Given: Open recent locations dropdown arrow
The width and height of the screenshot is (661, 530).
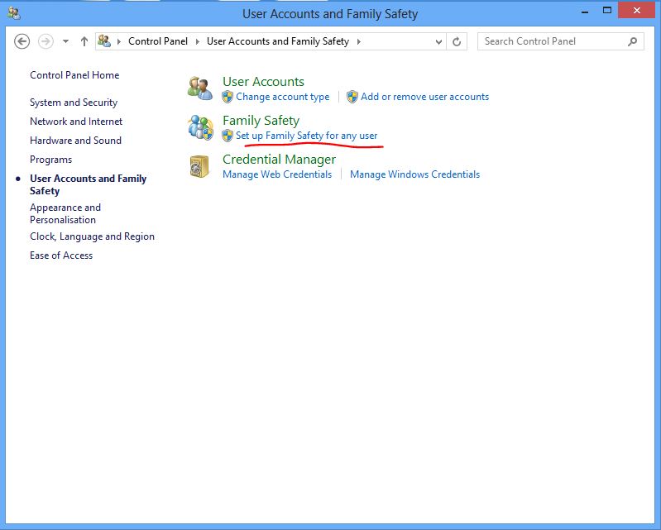Looking at the screenshot, I should pyautogui.click(x=65, y=41).
